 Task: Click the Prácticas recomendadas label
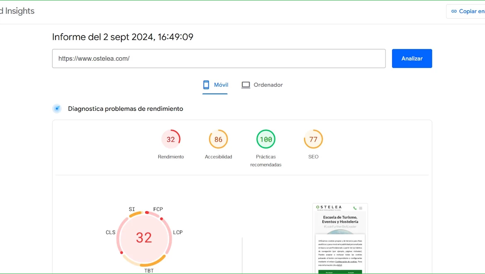[x=266, y=161]
